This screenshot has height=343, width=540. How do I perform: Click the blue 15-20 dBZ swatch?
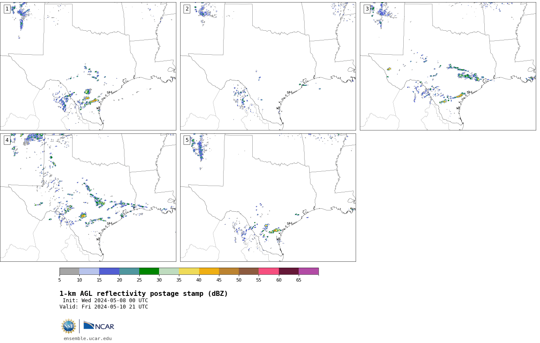coord(109,271)
